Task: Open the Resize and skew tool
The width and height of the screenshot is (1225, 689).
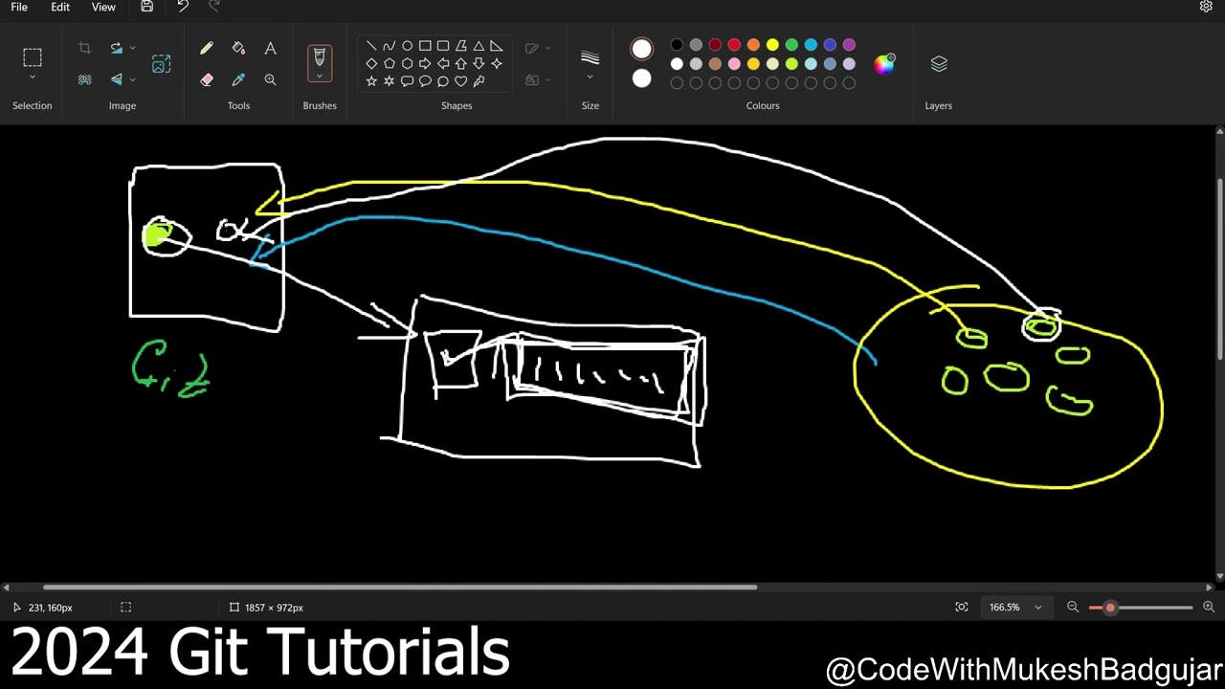Action: 161,64
